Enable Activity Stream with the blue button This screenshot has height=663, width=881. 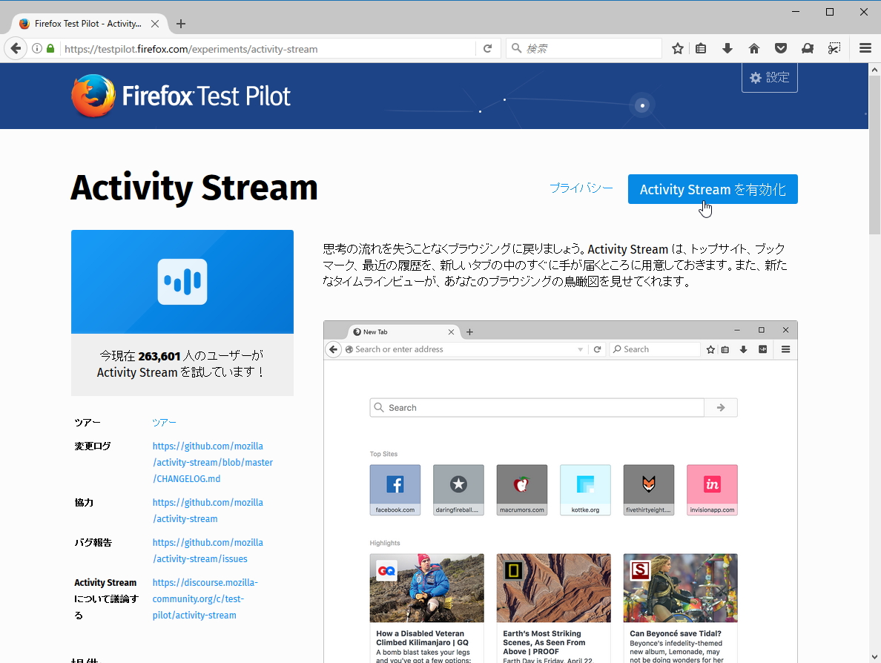tap(712, 189)
